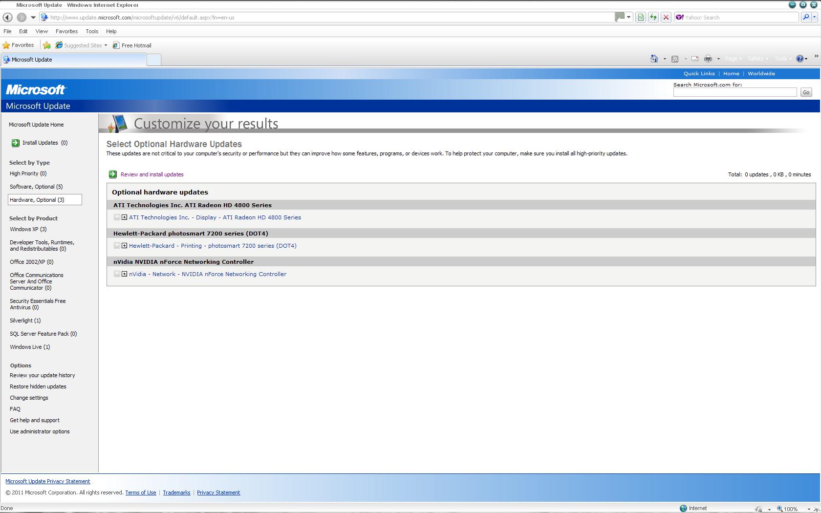Viewport: 821px width, 513px height.
Task: Open the Help menu
Action: coord(111,31)
